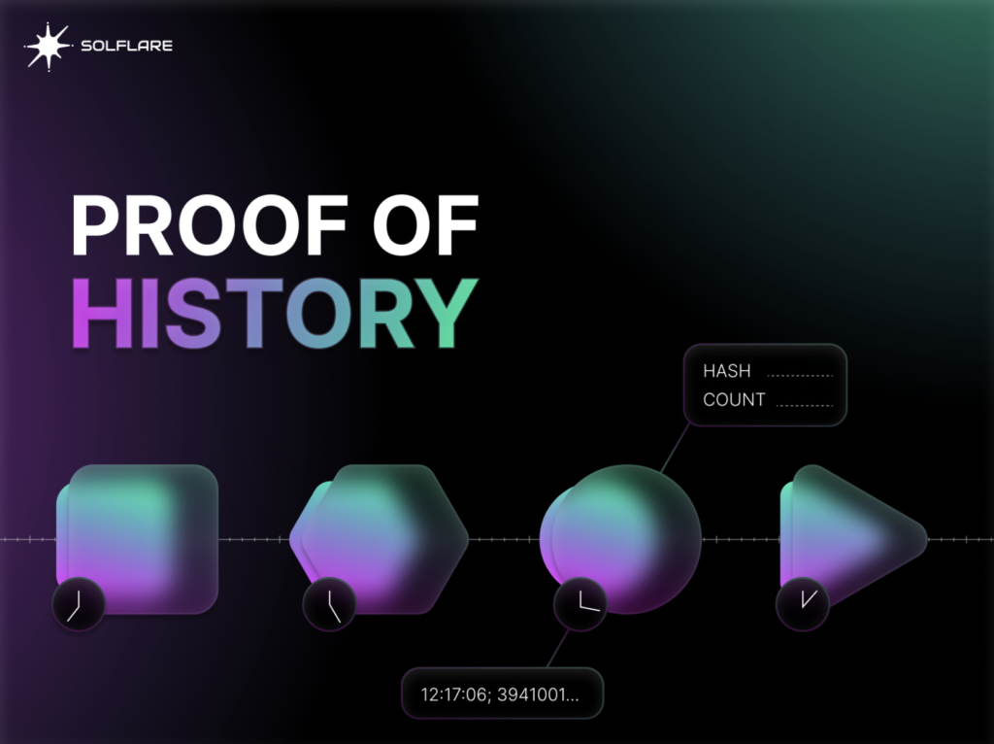
Task: Click the dotted value line next to HASH
Action: 800,374
